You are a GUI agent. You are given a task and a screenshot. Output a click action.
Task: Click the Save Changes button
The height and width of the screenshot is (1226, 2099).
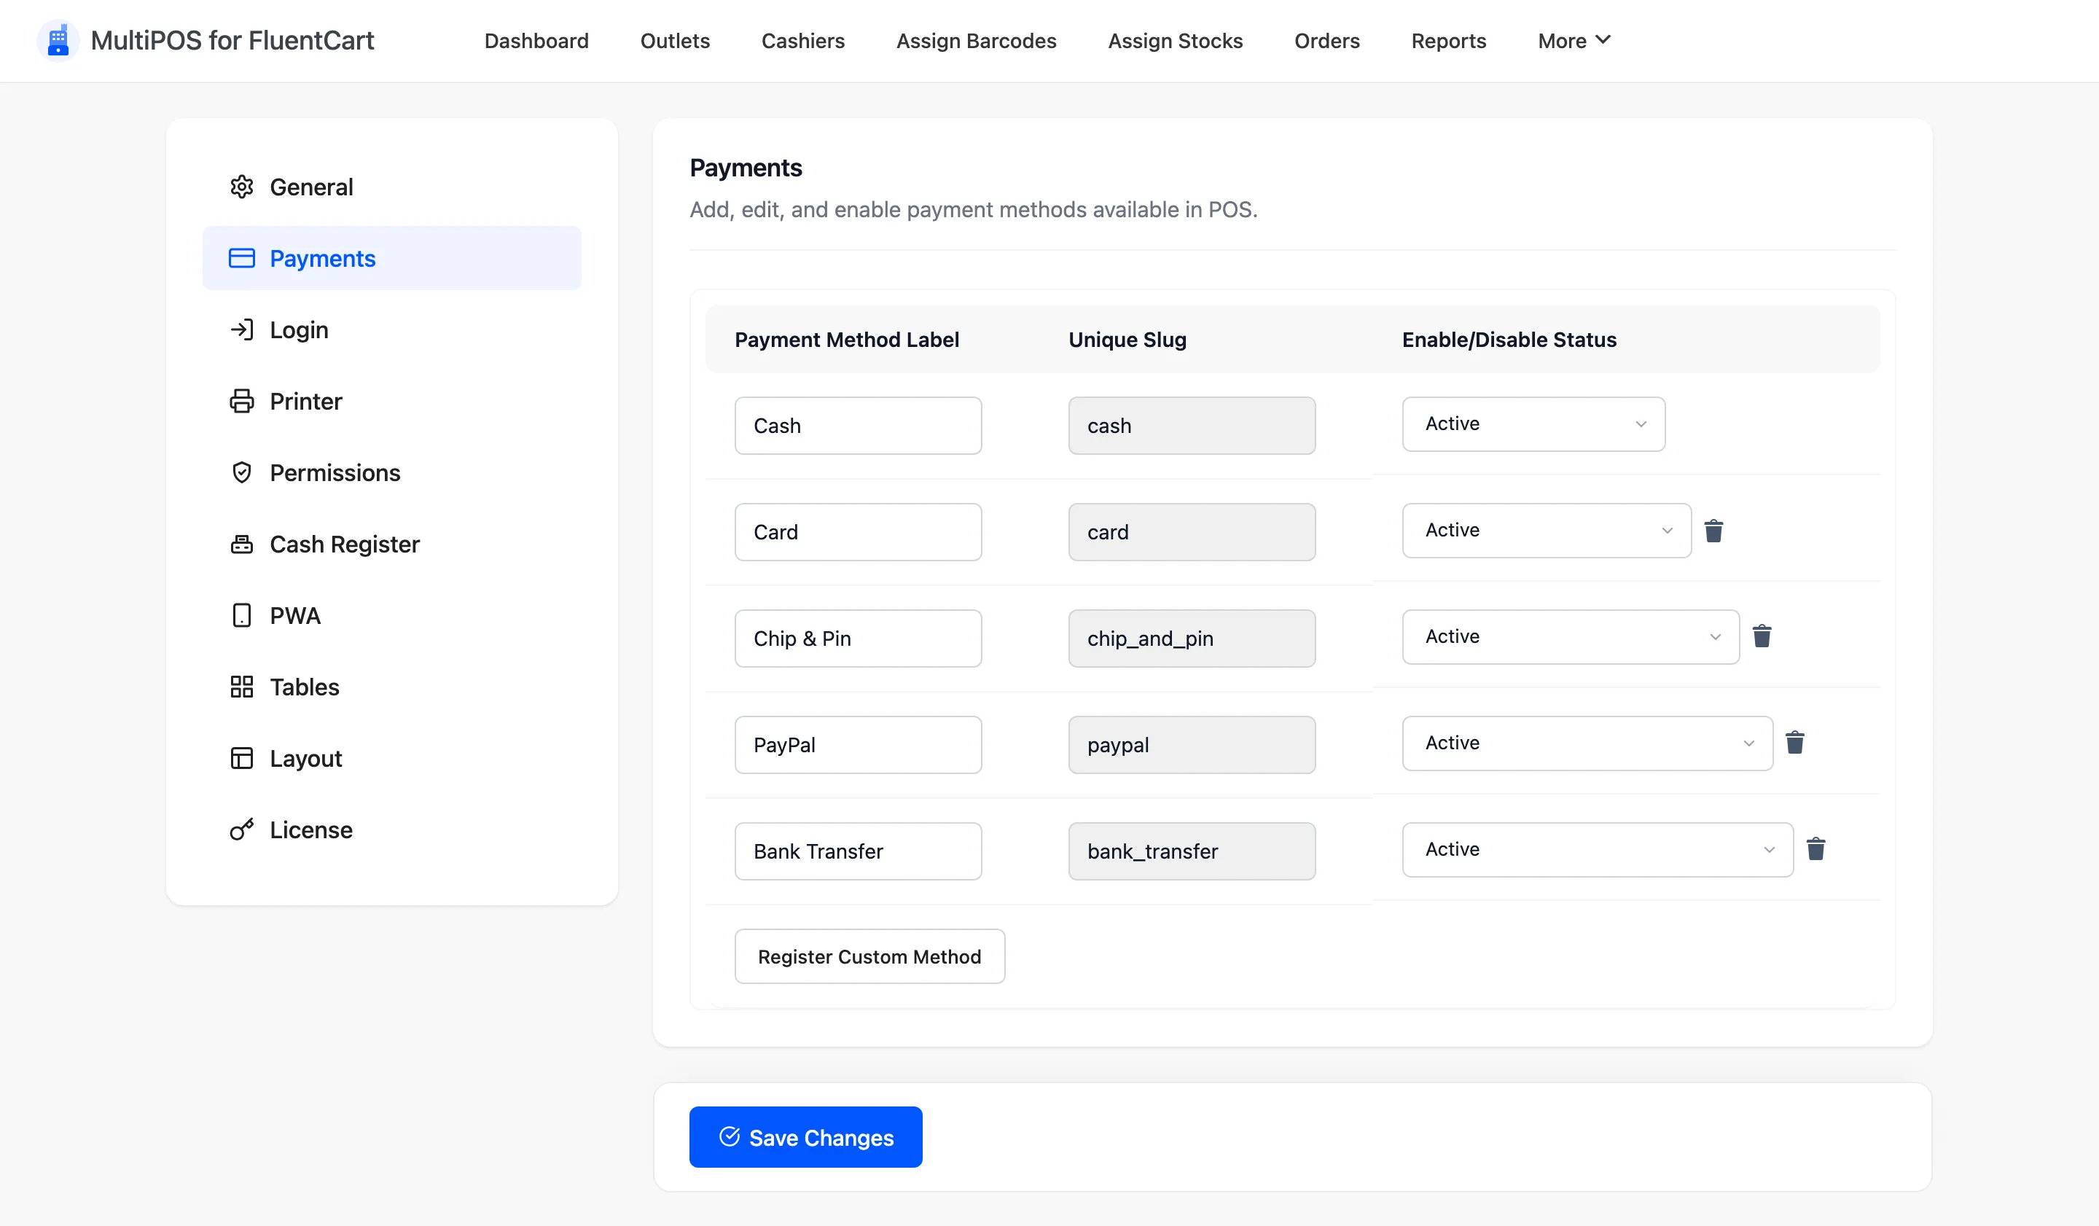(805, 1137)
